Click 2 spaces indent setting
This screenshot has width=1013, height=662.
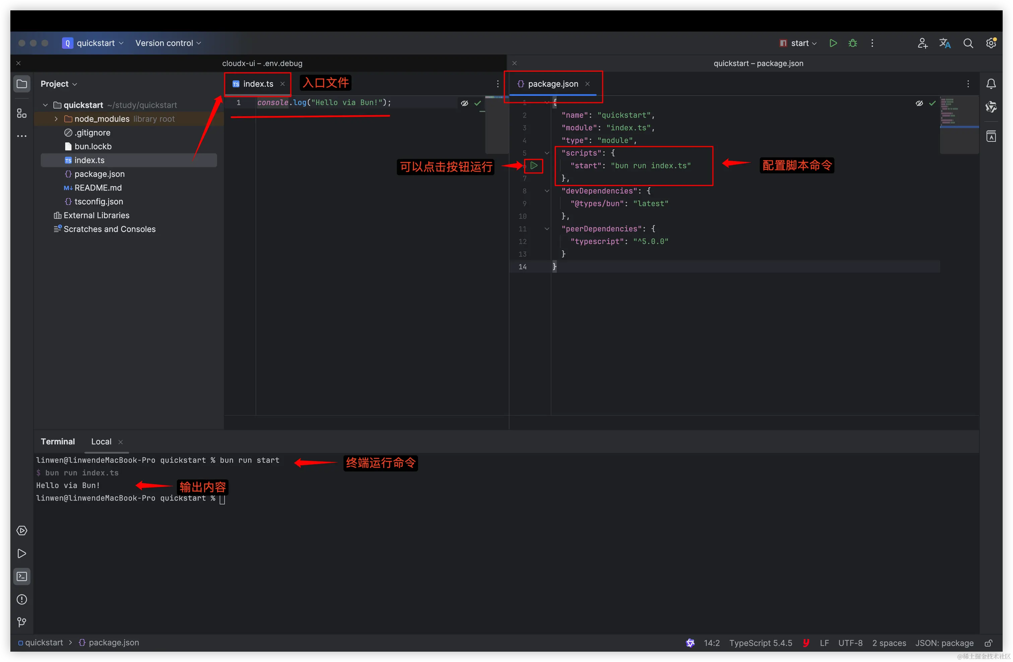(889, 643)
